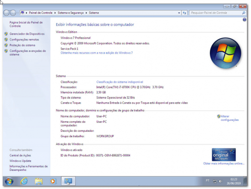251x189 pixels.
Task: Click the shield icon beside Proteção do sistema
Action: [x=6, y=45]
